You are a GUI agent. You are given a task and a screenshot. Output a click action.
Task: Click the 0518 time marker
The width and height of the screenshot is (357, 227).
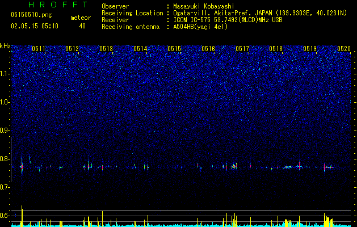(276, 48)
